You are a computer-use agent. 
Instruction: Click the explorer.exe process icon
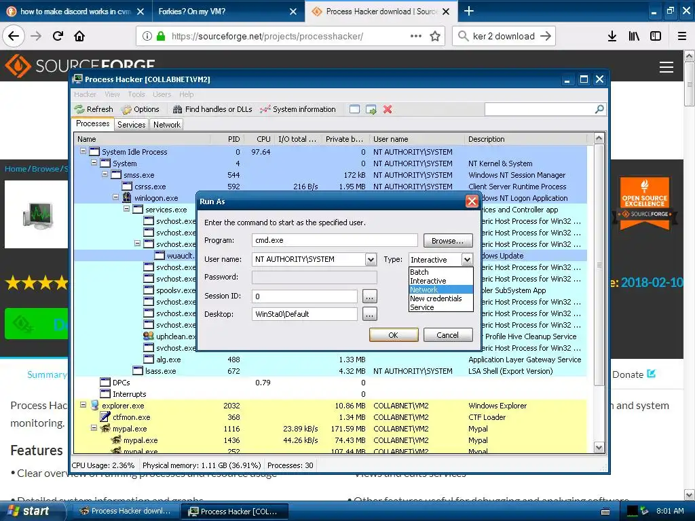pyautogui.click(x=94, y=406)
